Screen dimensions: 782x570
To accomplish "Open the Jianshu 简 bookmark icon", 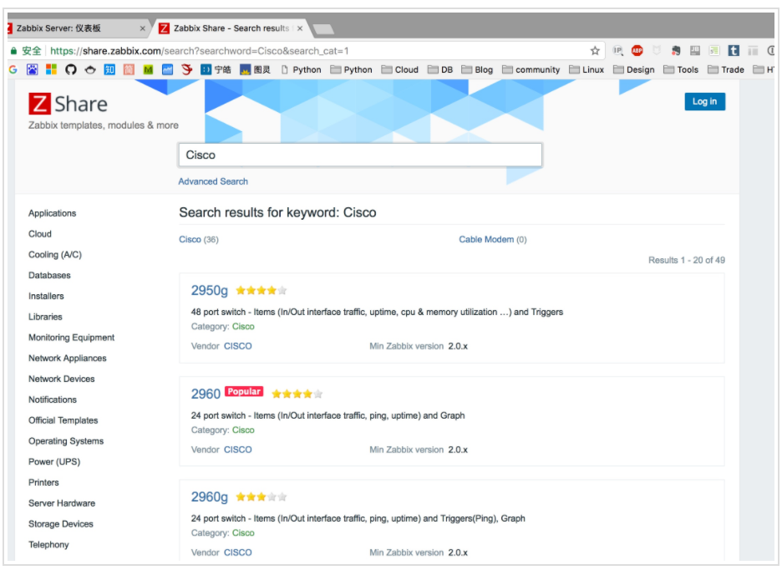I will (128, 69).
